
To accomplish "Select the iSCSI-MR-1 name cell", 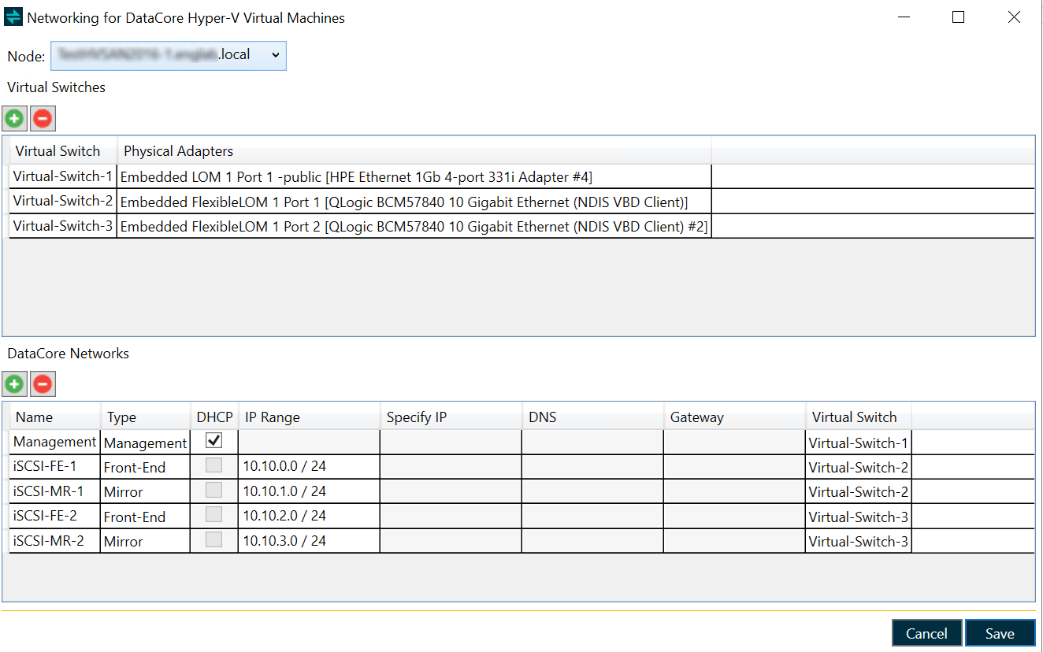I will 55,491.
